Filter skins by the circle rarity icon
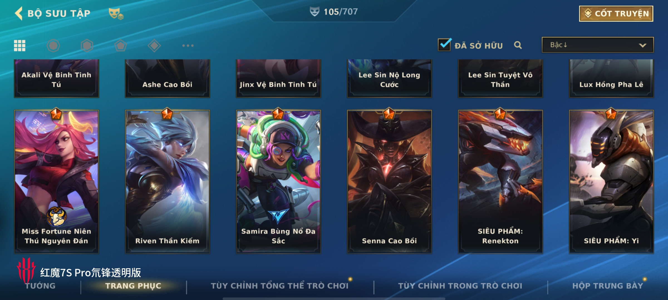Screen dimensions: 668x300 [53, 46]
